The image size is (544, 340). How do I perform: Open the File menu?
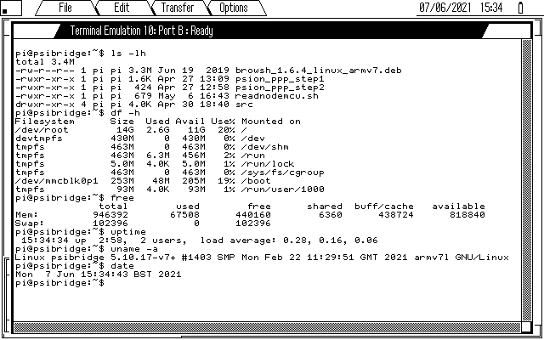click(65, 8)
